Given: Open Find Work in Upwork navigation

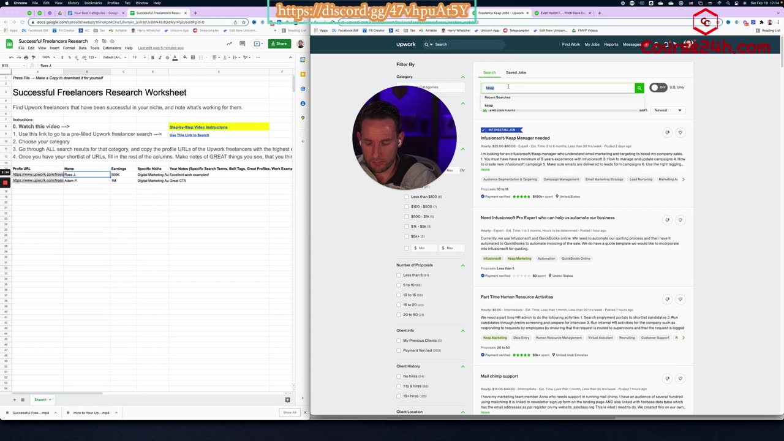Looking at the screenshot, I should [x=571, y=44].
